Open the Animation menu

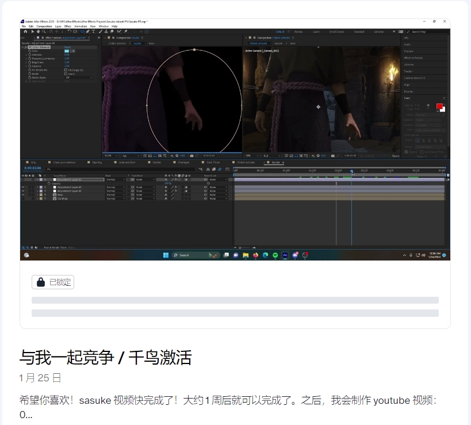(x=81, y=26)
